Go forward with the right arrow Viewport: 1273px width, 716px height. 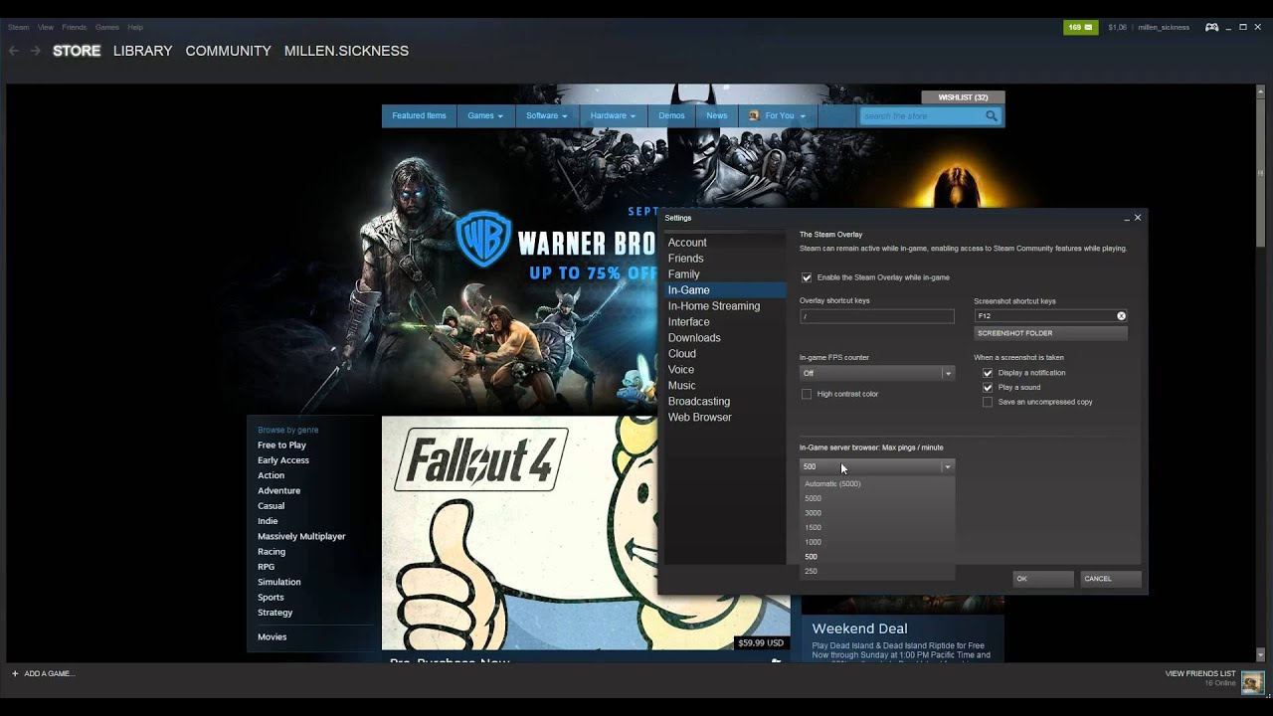pyautogui.click(x=35, y=51)
